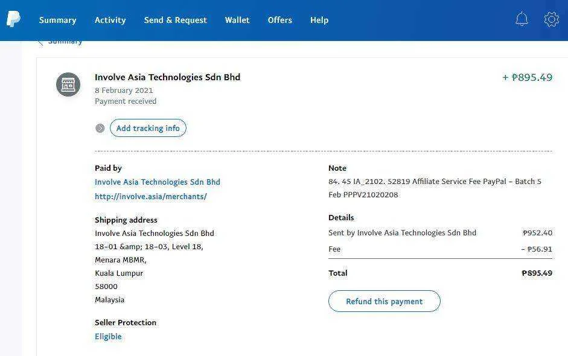Click the shipping address company name line

pyautogui.click(x=155, y=234)
